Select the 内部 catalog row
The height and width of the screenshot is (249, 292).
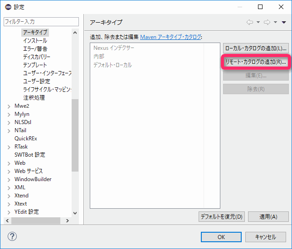click(99, 57)
